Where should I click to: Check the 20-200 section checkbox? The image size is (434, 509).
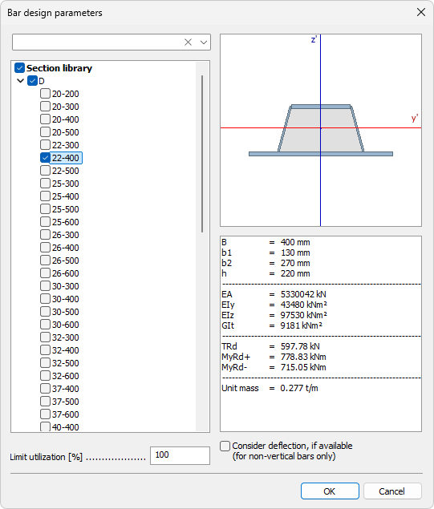(45, 94)
